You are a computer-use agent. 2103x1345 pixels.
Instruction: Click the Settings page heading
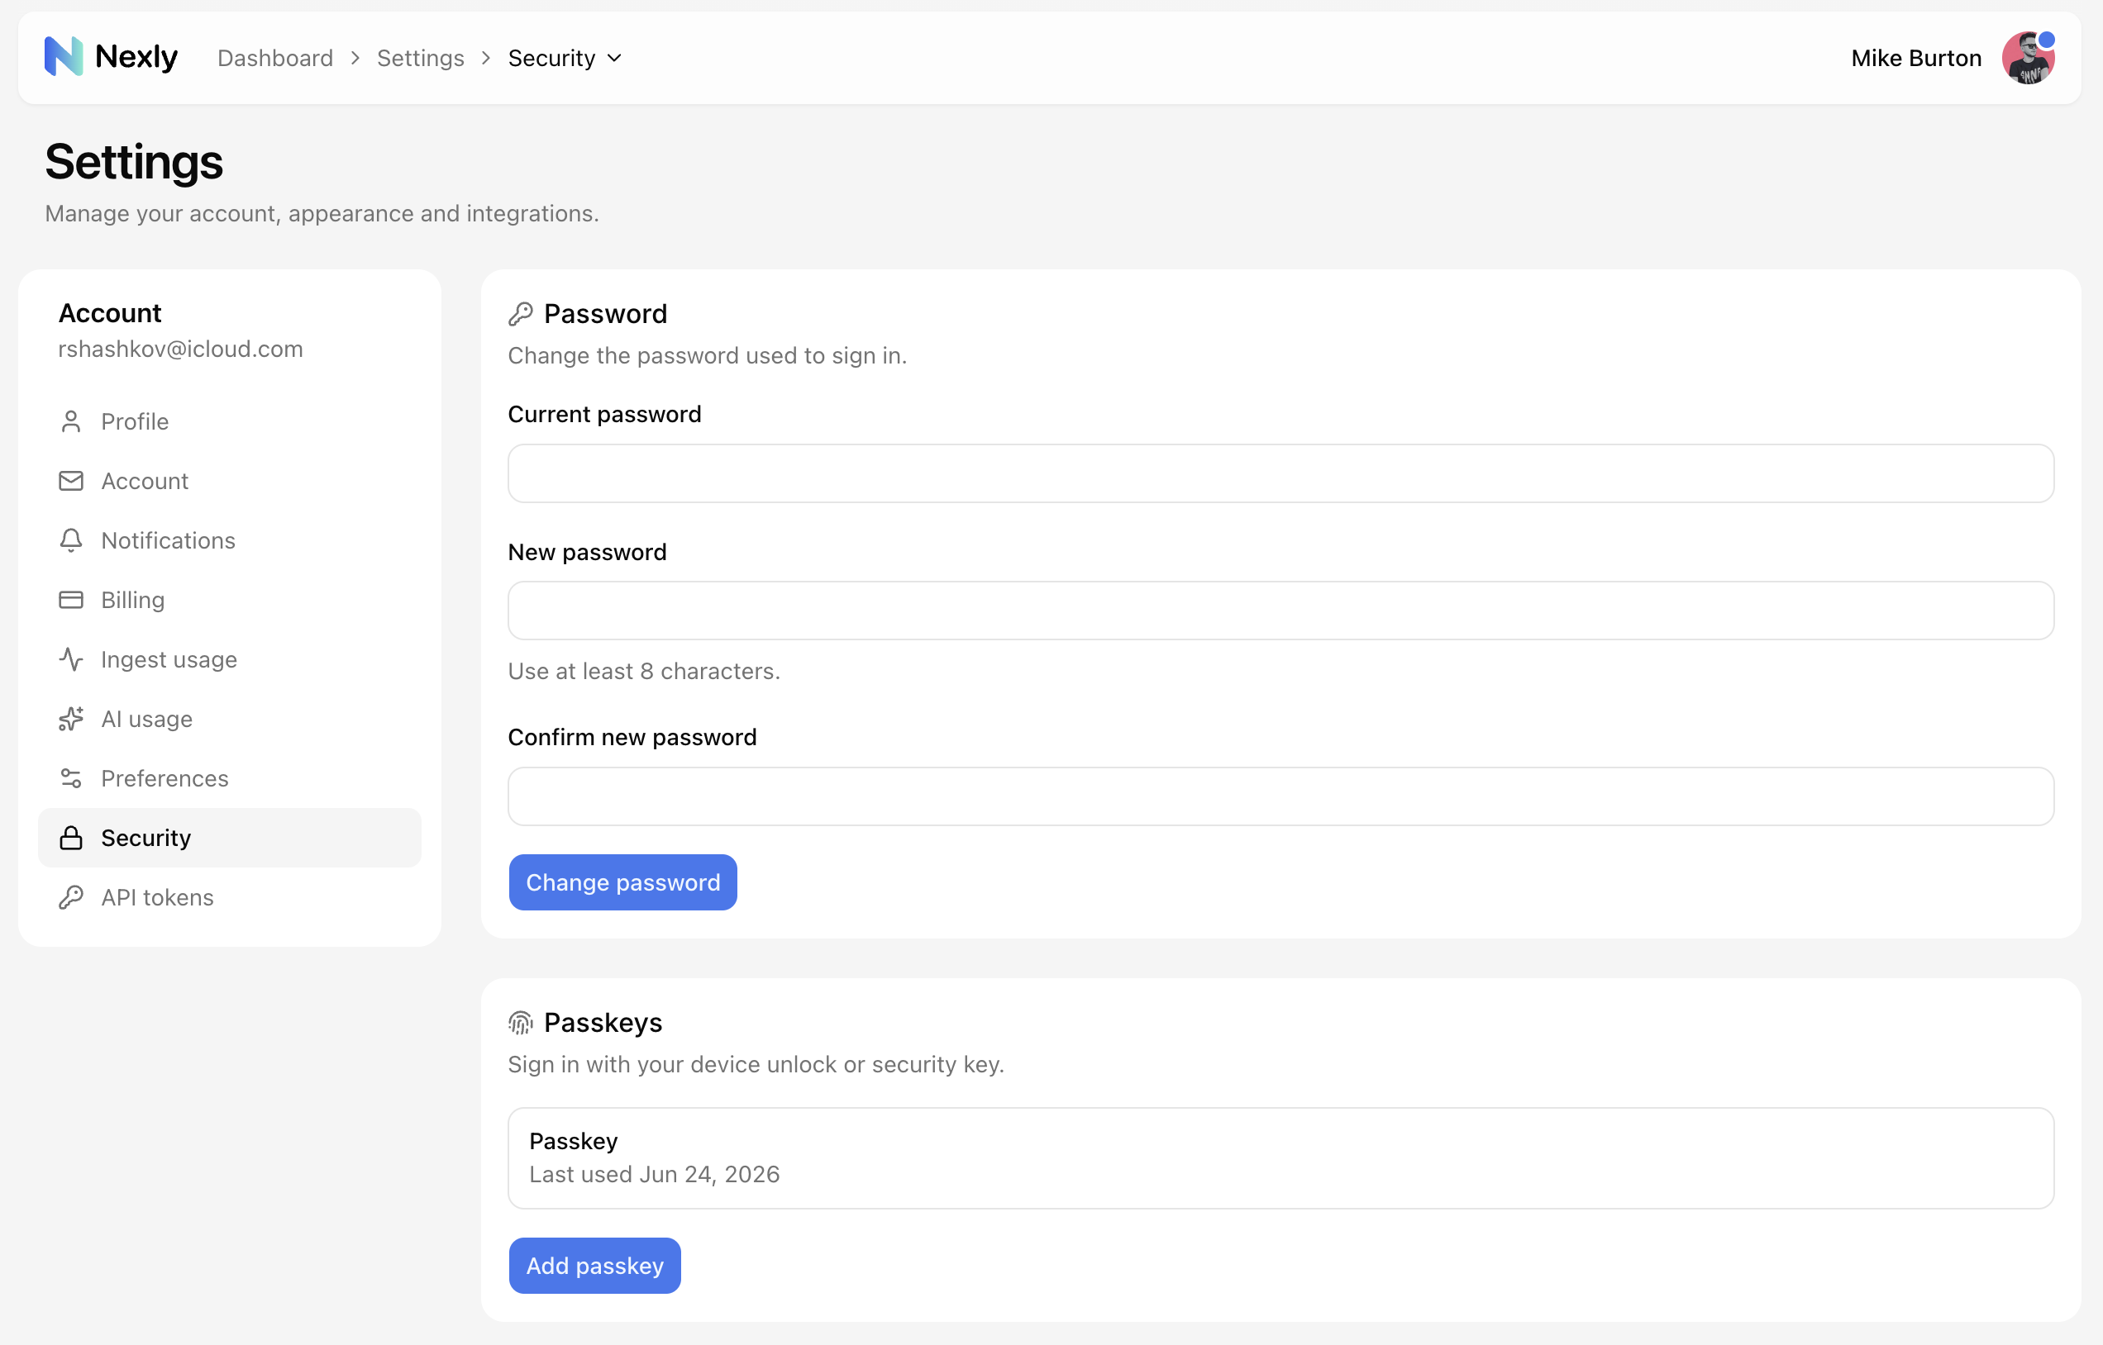134,163
